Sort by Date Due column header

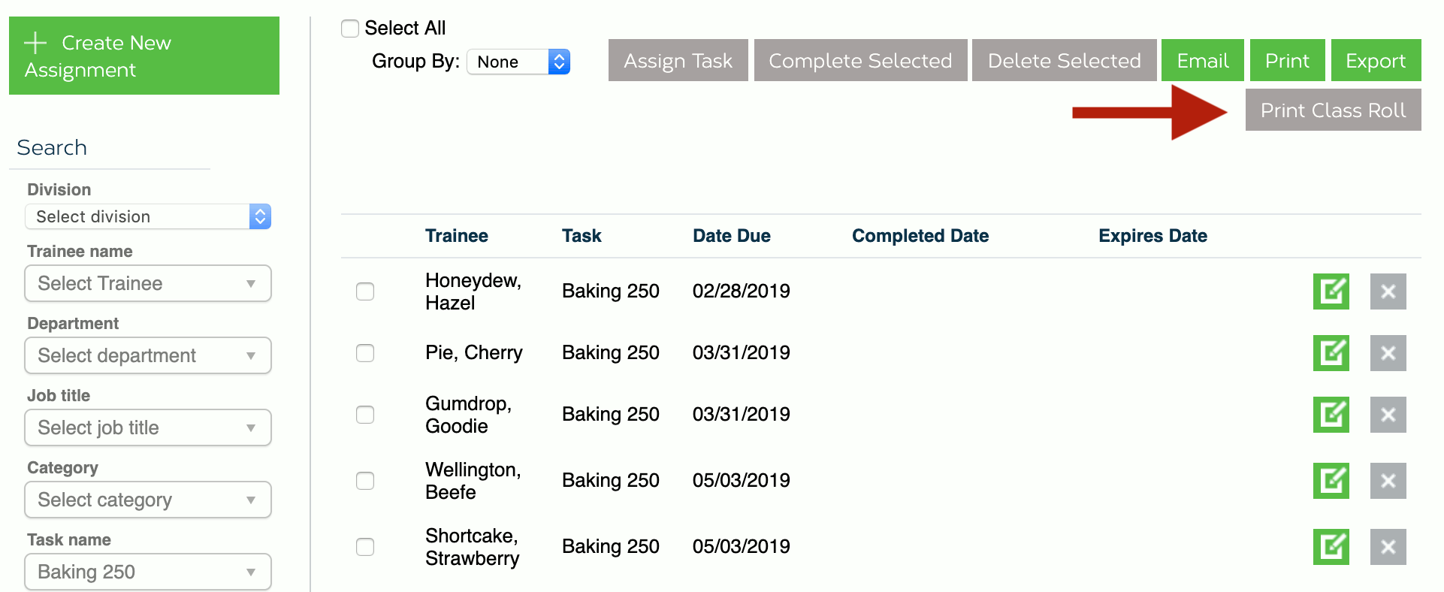(732, 236)
